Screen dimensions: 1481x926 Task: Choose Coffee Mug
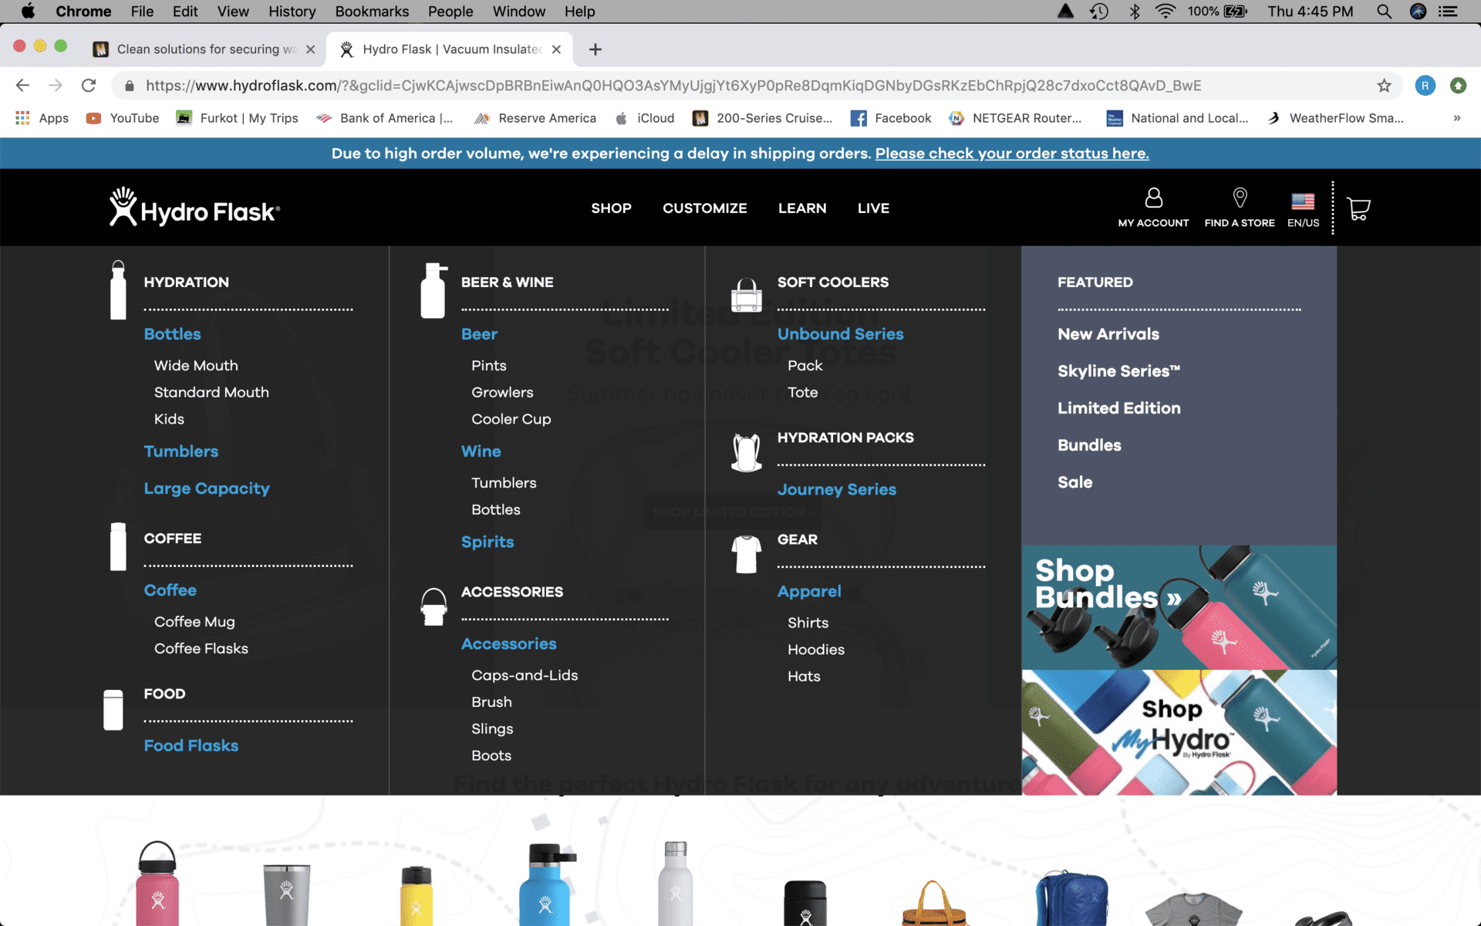[x=194, y=622]
